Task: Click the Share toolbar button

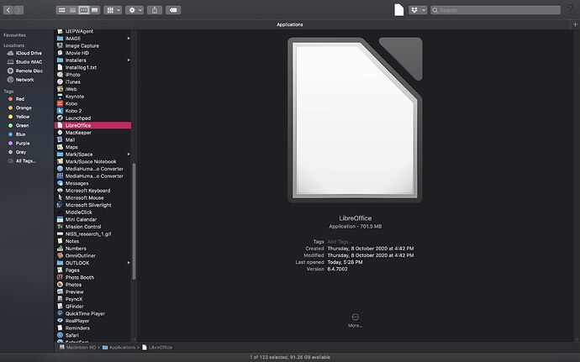Action: tap(155, 10)
